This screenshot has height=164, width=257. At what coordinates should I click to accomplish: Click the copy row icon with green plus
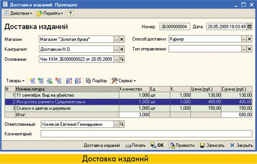(x=40, y=81)
